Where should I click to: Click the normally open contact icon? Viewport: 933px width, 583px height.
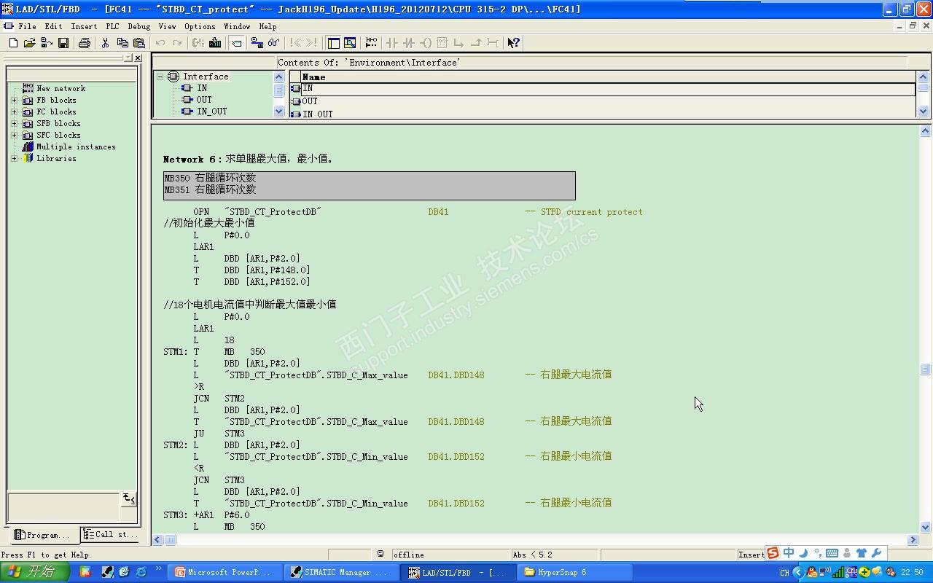pyautogui.click(x=392, y=43)
